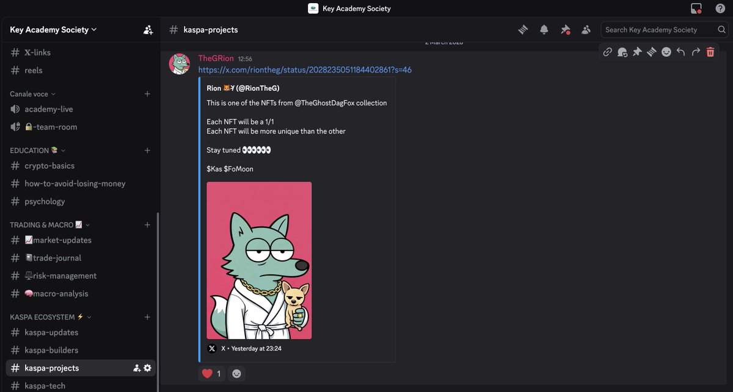Screen dimensions: 733x392
Task: Open Threads from the channel header
Action: pyautogui.click(x=523, y=29)
